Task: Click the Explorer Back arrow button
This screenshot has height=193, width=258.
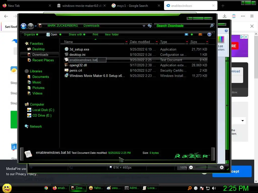Action: (24, 26)
